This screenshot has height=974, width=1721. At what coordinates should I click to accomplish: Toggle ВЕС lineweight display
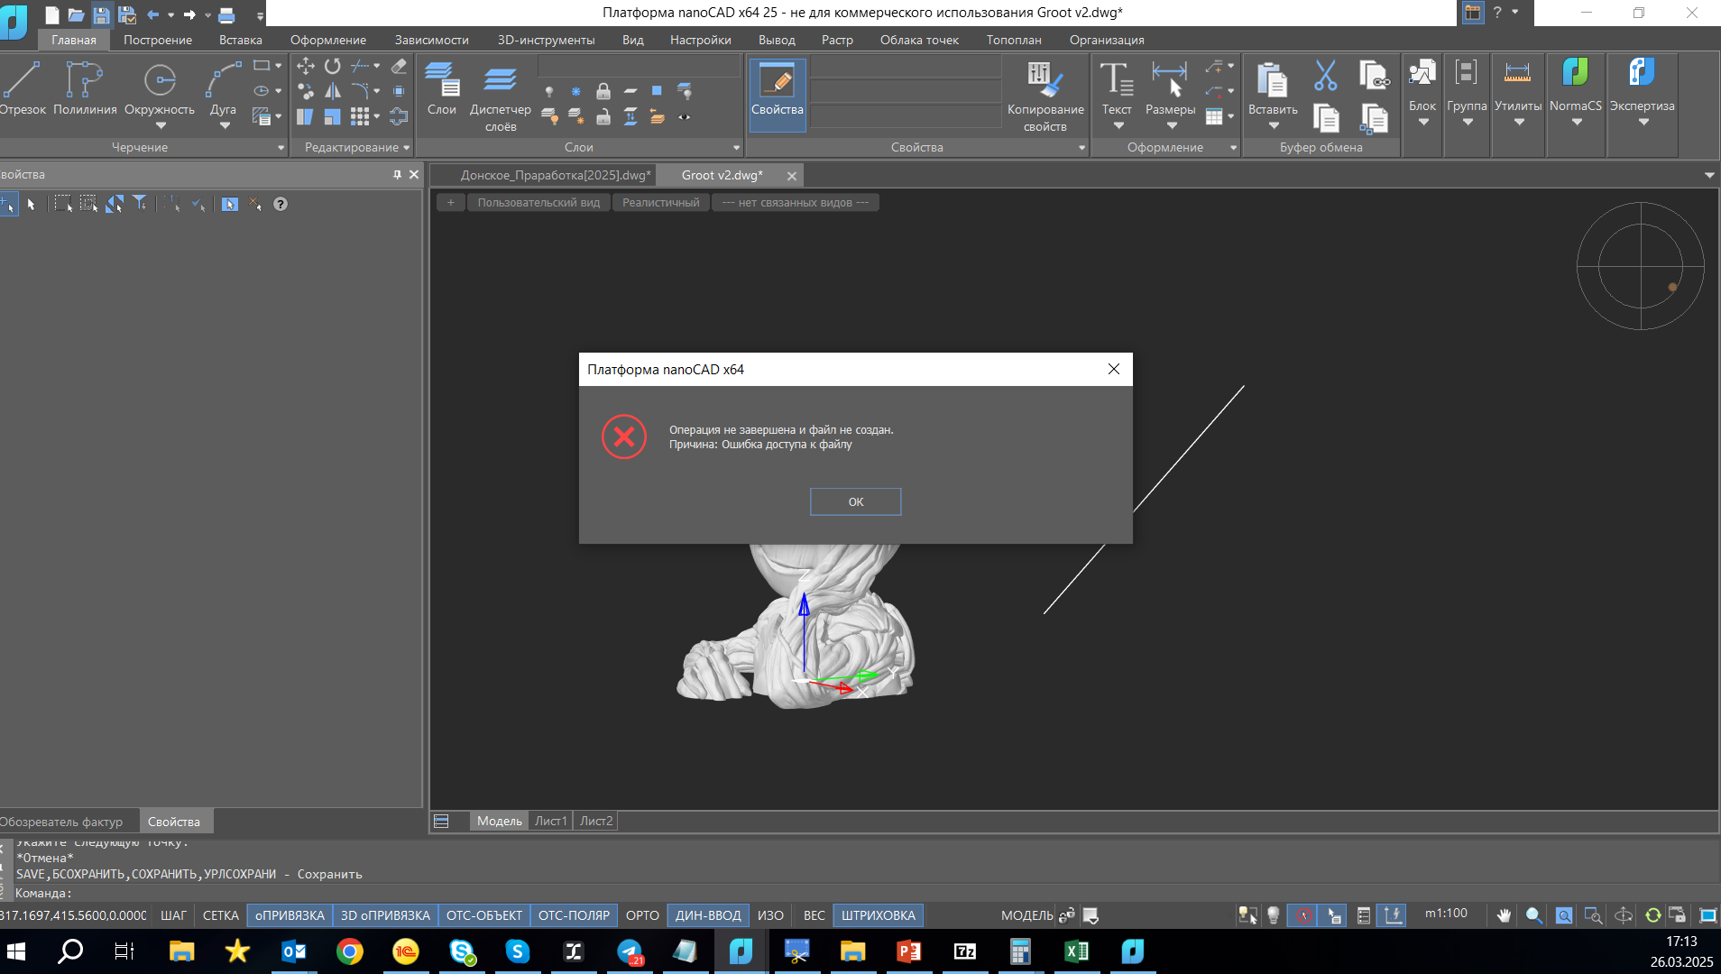point(814,915)
